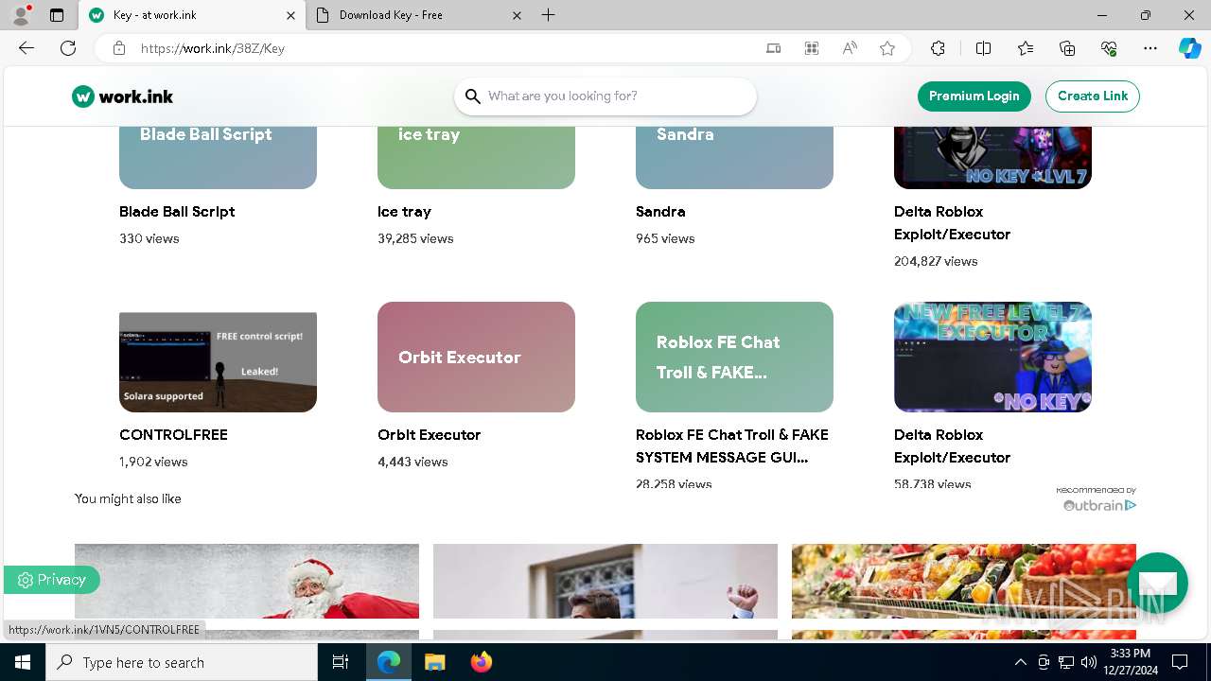This screenshot has height=681, width=1211.
Task: Open Browser essentials heart icon
Action: tap(1109, 48)
